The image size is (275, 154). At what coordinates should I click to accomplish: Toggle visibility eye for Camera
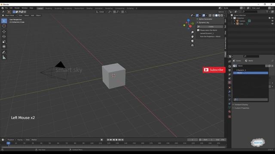pyautogui.click(x=272, y=21)
